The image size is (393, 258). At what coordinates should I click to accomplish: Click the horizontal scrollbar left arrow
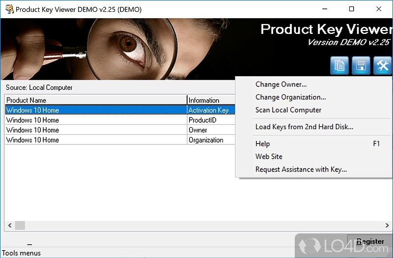(9, 226)
